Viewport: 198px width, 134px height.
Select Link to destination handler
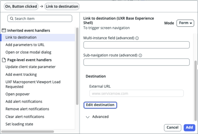[x=38, y=38]
